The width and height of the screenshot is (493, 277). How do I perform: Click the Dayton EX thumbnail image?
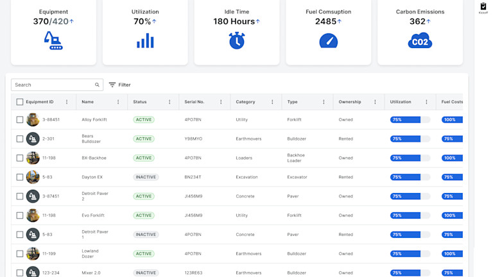point(33,177)
